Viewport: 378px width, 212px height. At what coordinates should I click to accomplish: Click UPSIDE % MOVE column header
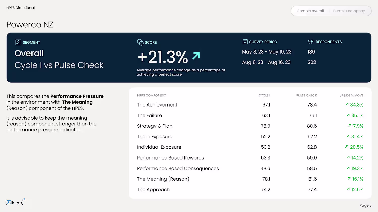point(351,95)
